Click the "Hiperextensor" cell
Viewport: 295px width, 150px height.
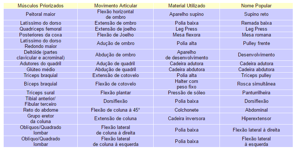tap(256, 119)
